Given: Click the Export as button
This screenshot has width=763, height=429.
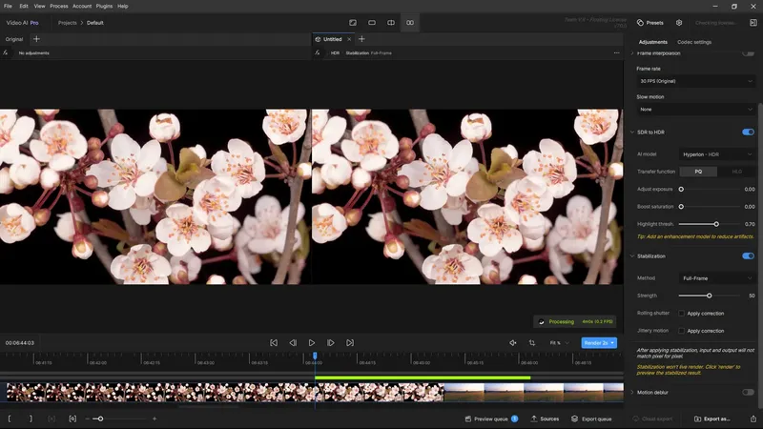Looking at the screenshot, I should point(711,419).
